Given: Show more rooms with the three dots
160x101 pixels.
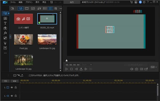Looking at the screenshot, I should tap(5, 53).
